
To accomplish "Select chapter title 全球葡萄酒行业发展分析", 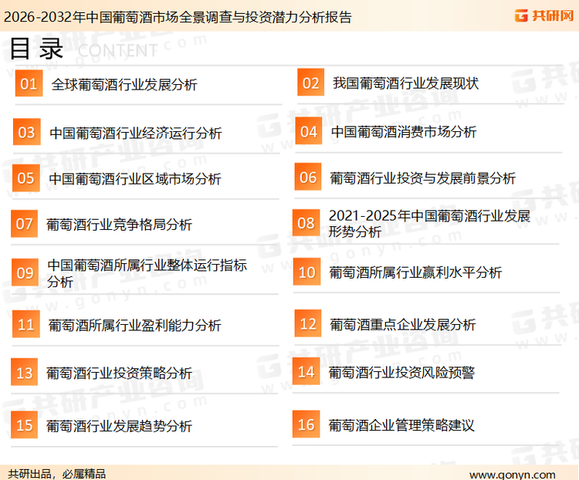I will 124,85.
